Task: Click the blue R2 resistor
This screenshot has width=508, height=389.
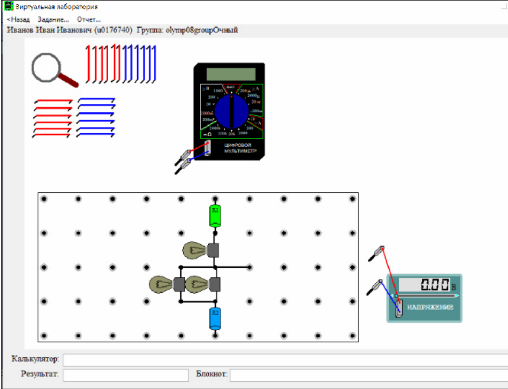Action: [215, 318]
